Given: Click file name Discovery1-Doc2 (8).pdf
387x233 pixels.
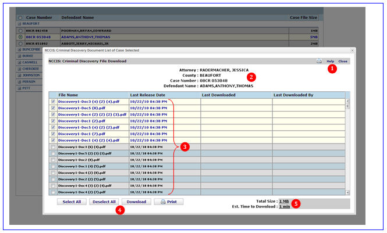Looking at the screenshot, I should (x=79, y=160).
